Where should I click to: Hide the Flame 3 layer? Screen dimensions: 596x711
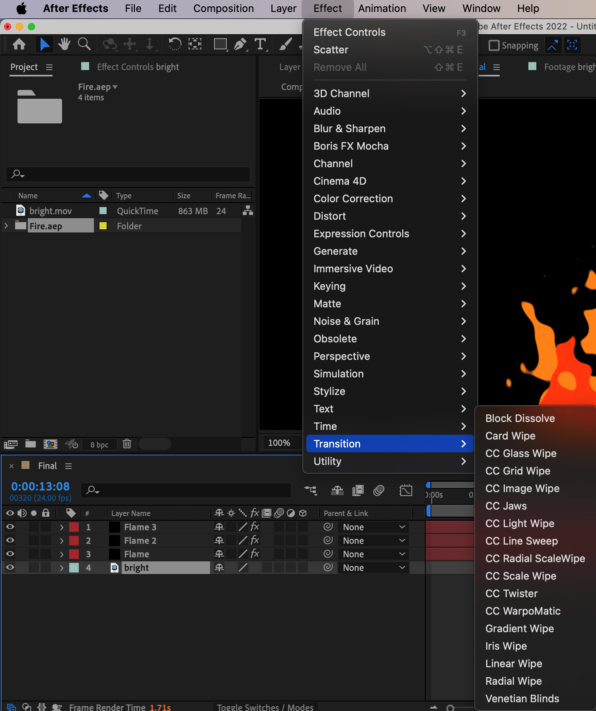point(10,527)
